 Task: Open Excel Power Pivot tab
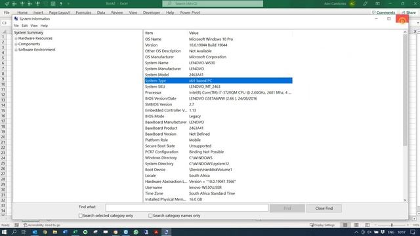190,12
